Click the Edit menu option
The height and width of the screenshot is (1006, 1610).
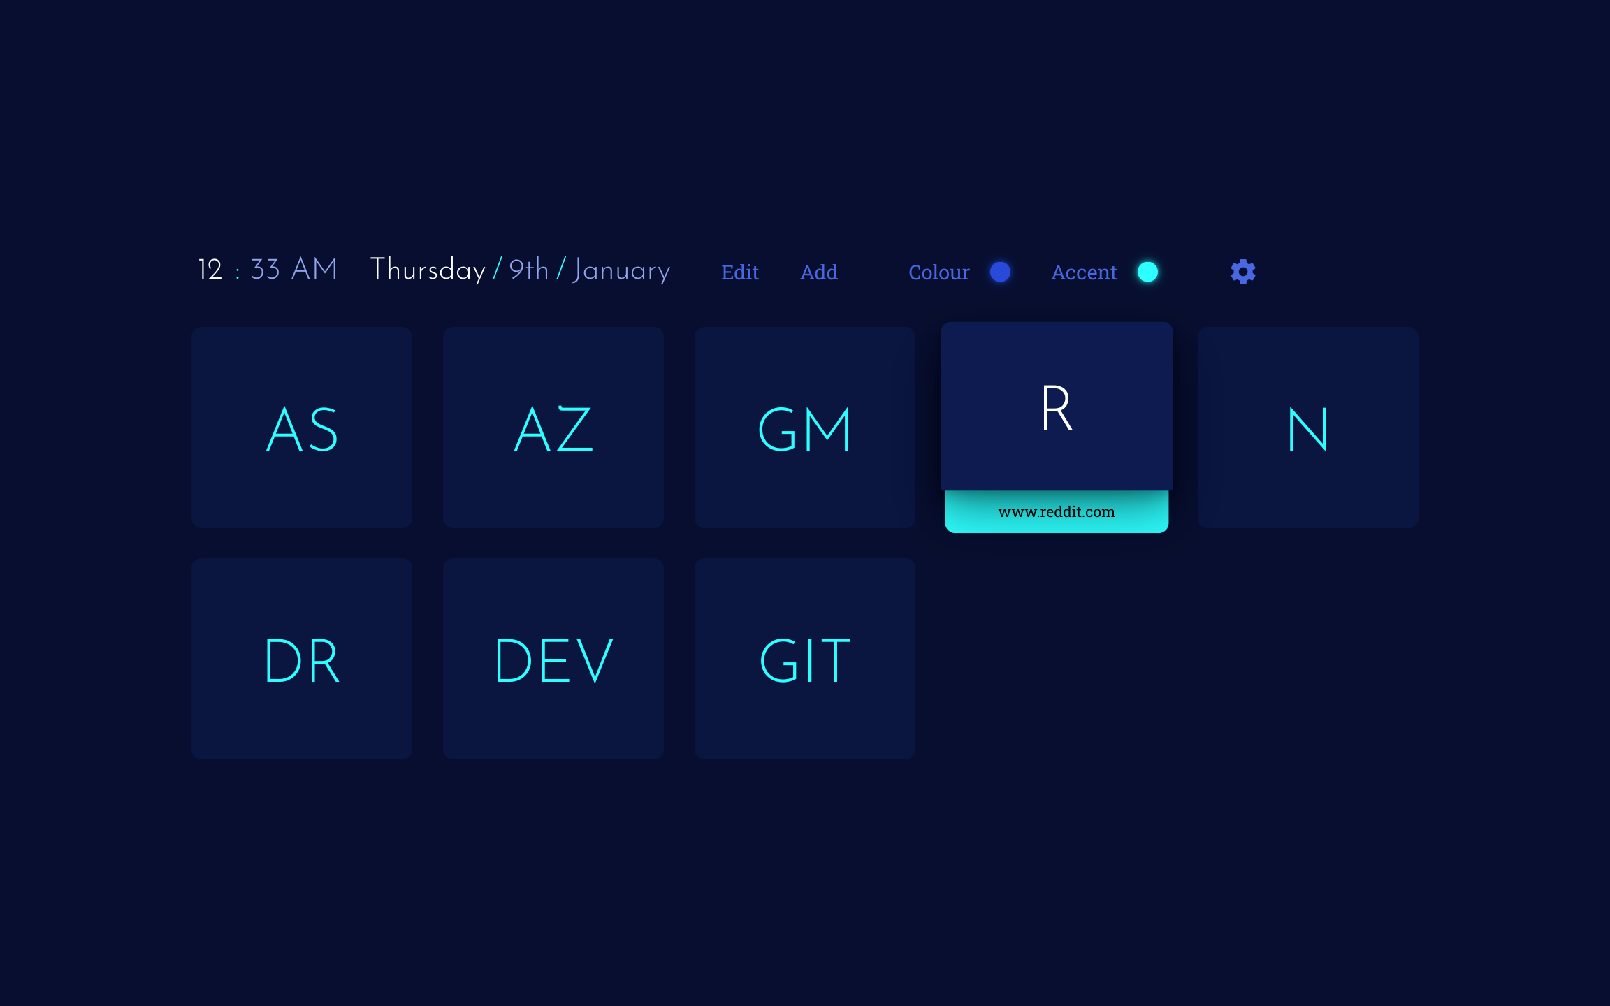point(739,271)
